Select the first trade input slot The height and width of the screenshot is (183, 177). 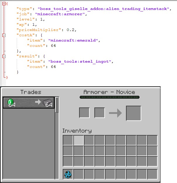click(x=84, y=113)
